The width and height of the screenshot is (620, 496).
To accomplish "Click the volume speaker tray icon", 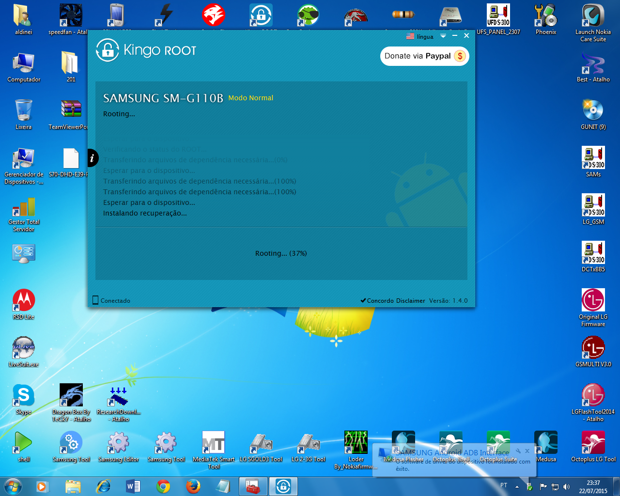I will (567, 486).
